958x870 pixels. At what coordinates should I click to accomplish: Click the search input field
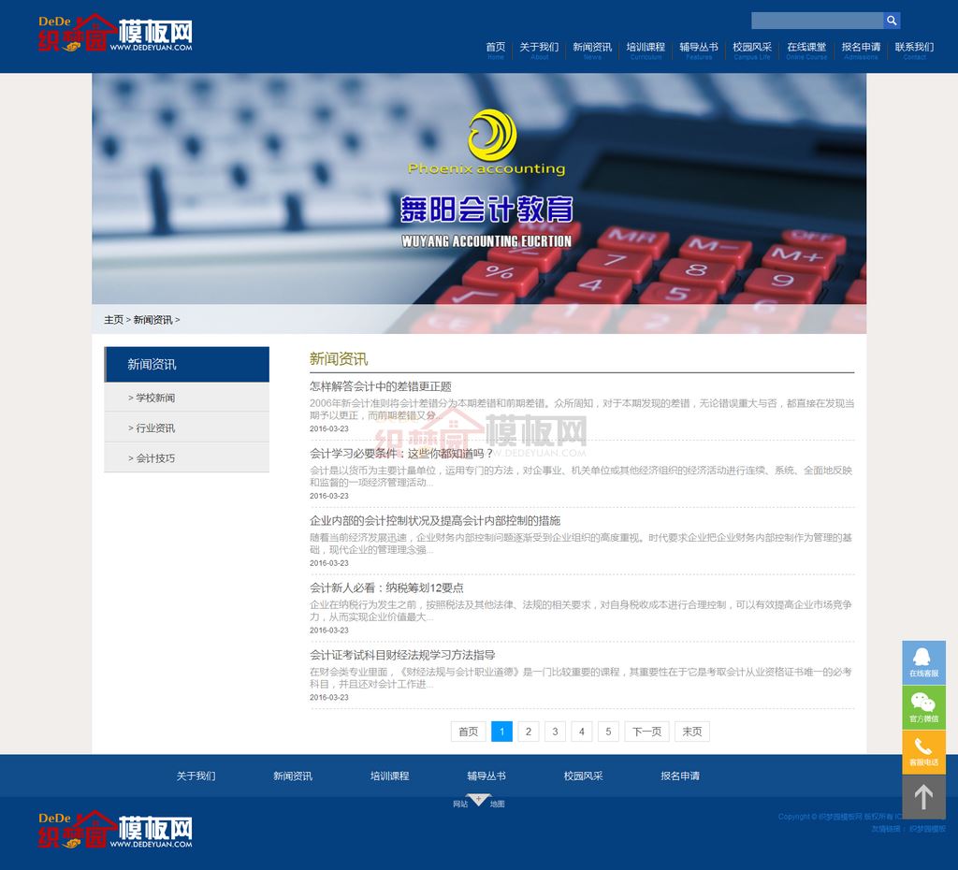point(817,21)
